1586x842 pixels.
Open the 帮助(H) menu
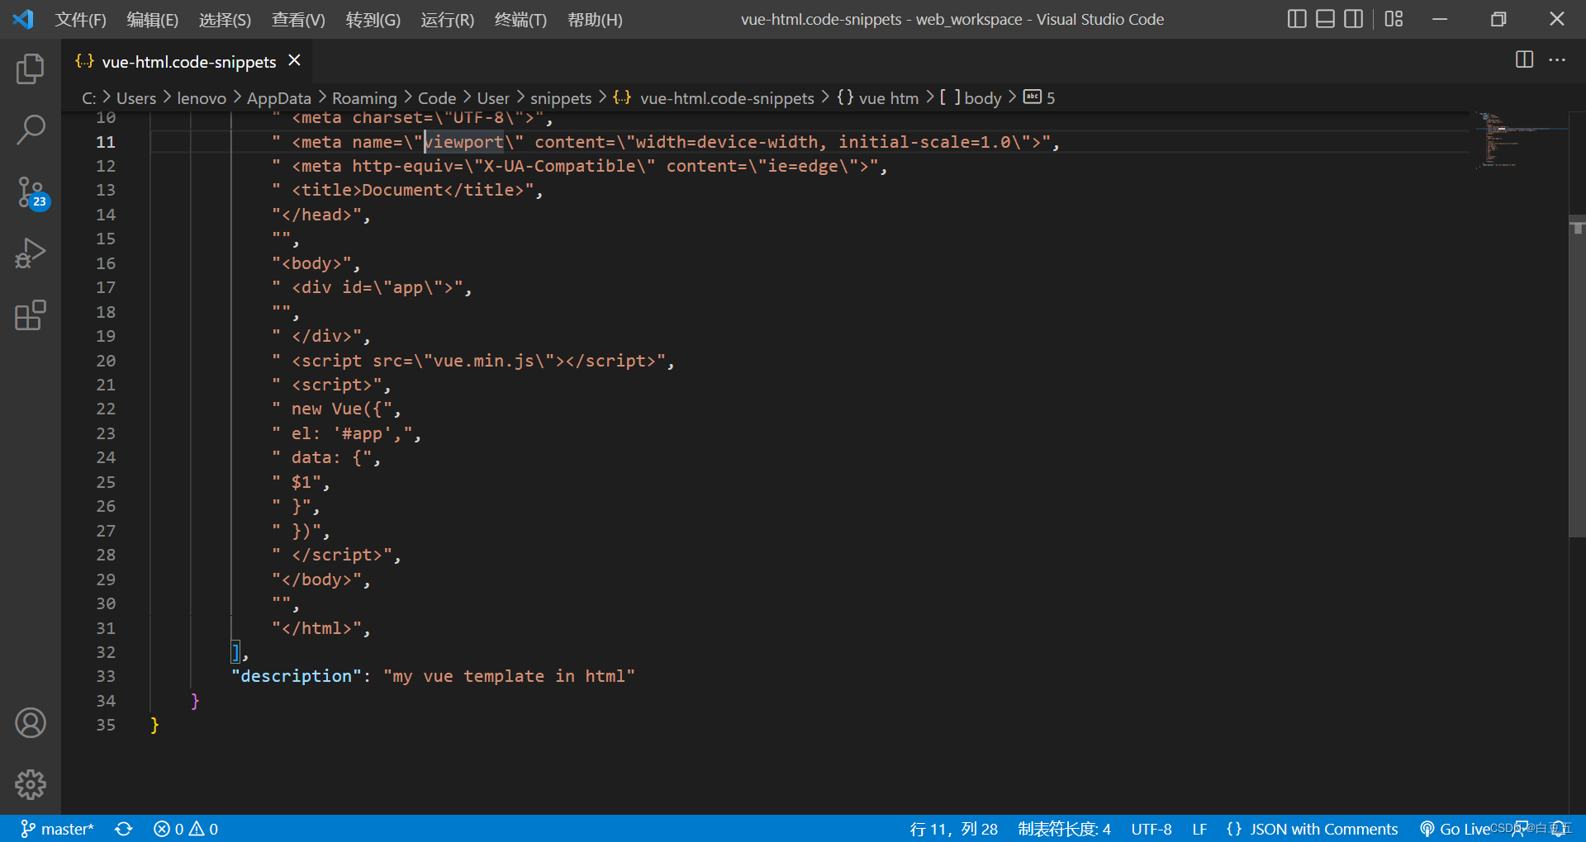595,20
